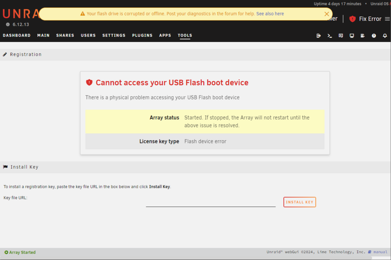Switch to the Apps tab
This screenshot has height=260, width=391.
(x=165, y=36)
